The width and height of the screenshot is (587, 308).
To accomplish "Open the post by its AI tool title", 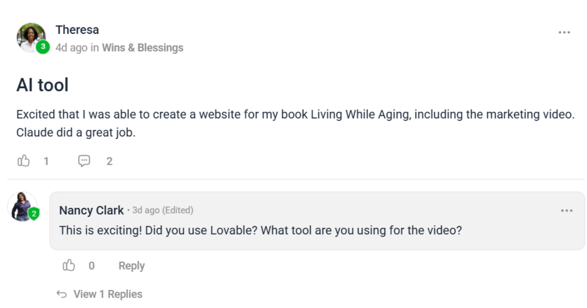I will point(42,85).
